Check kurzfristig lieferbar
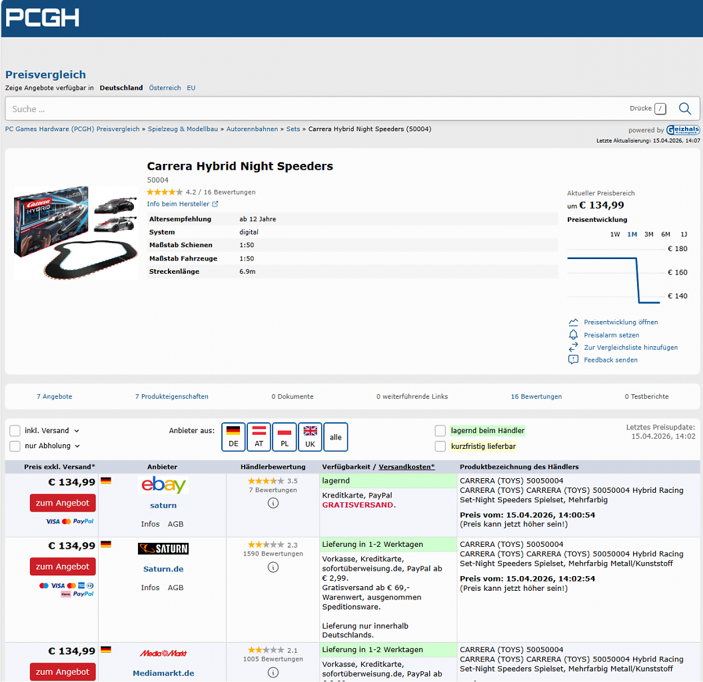 [x=440, y=446]
